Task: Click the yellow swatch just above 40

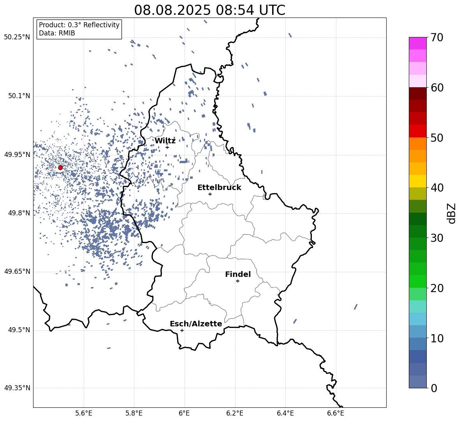Action: [x=417, y=181]
